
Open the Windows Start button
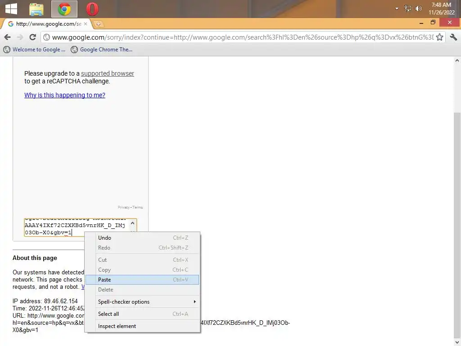[11, 9]
